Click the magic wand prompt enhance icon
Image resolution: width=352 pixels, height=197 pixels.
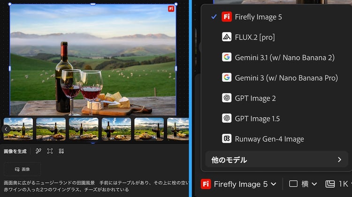coord(38,151)
